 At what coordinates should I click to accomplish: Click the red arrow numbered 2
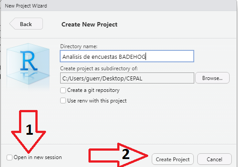[118, 155]
